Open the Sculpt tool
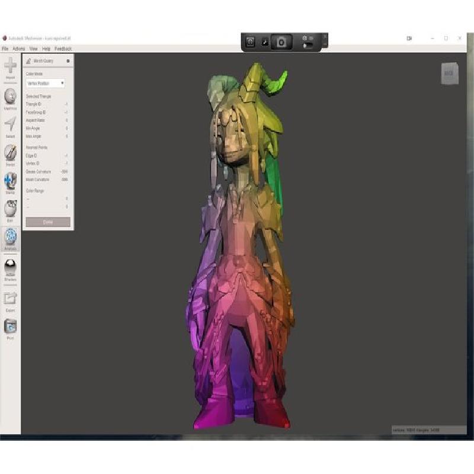Image resolution: width=474 pixels, height=474 pixels. point(10,155)
